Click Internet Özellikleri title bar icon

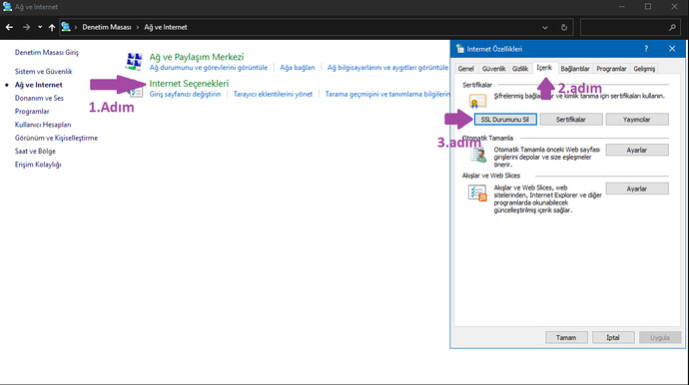click(x=460, y=49)
